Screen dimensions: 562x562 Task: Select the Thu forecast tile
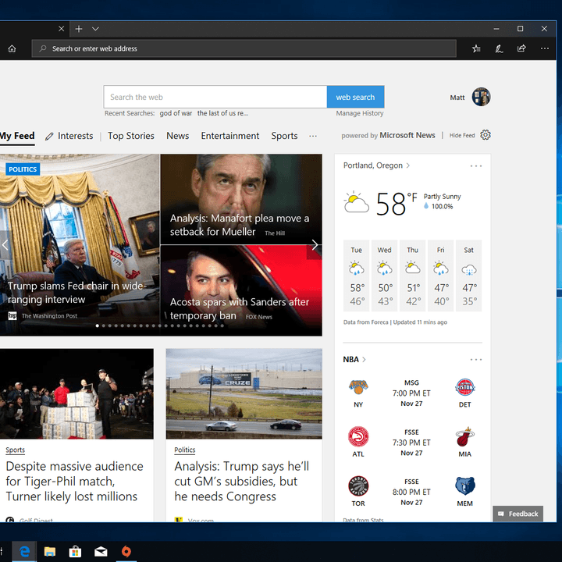(x=413, y=276)
